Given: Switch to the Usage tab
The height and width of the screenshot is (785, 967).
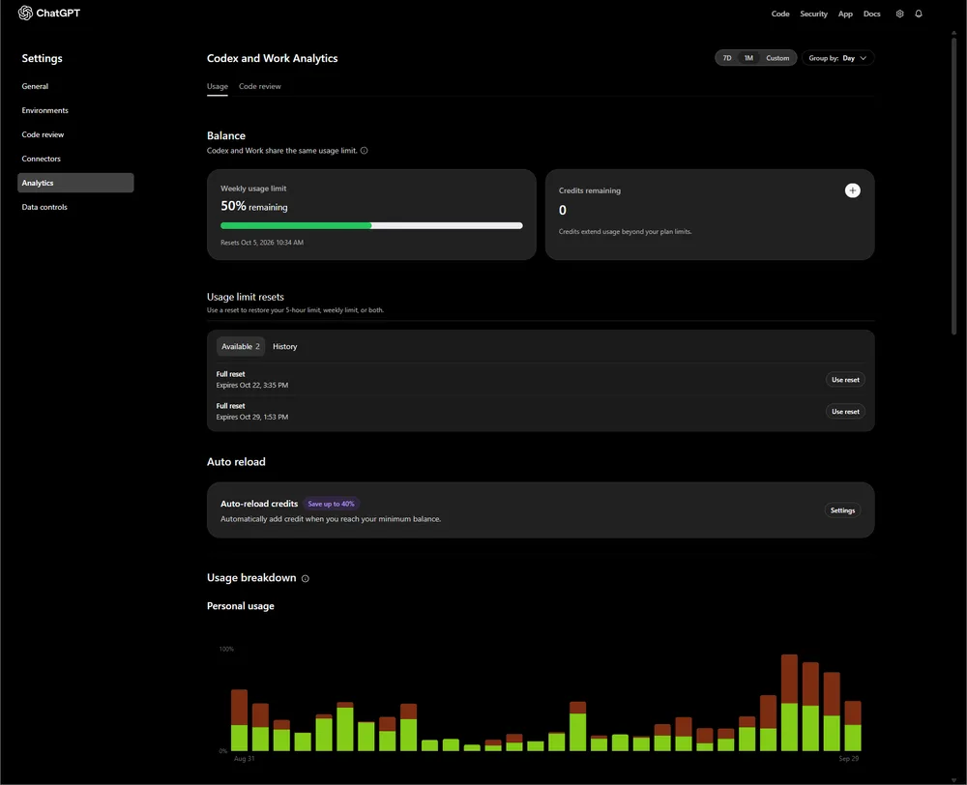Looking at the screenshot, I should tap(217, 86).
